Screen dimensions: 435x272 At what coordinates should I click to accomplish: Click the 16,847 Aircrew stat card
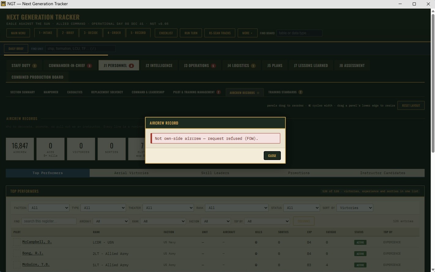pyautogui.click(x=20, y=149)
